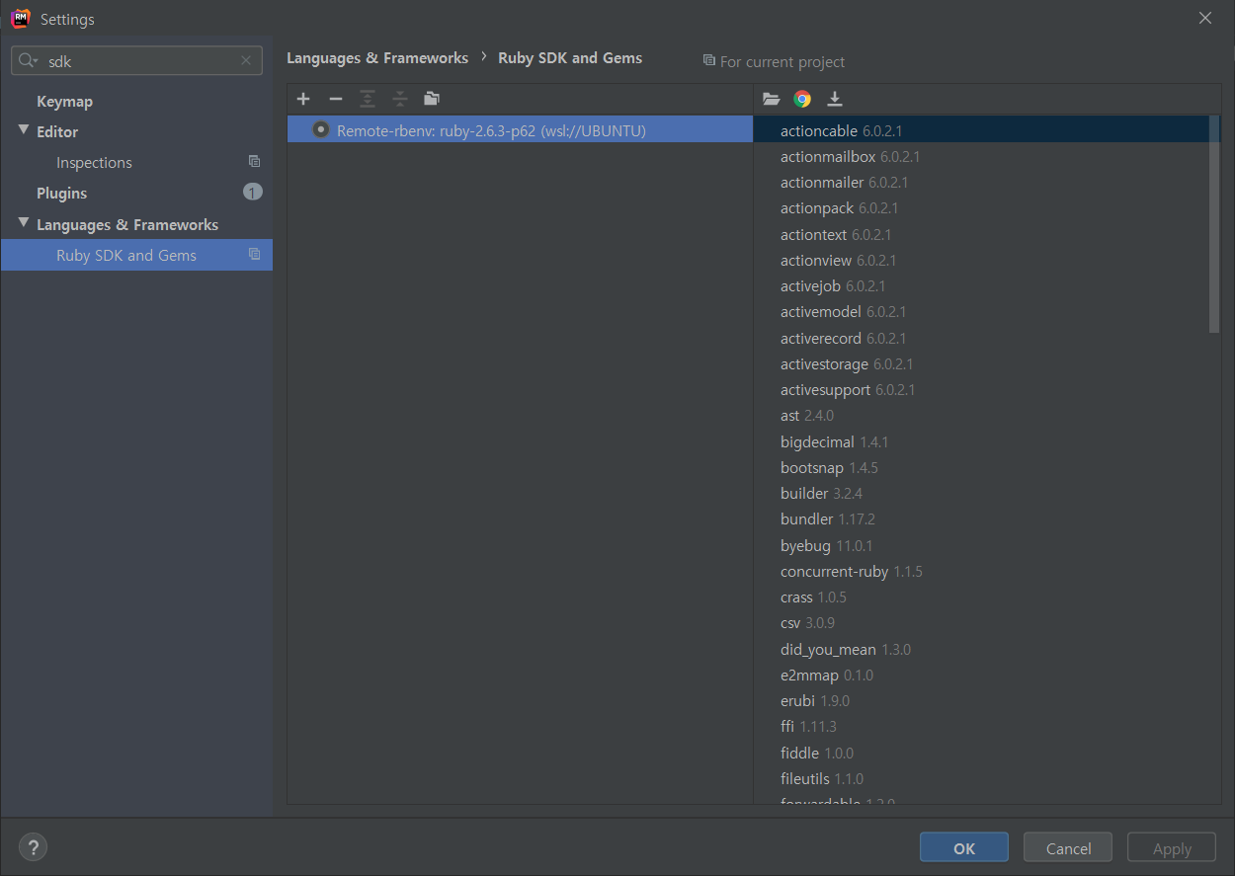Select the actionmailbox 6.0.2.1 gem
1235x876 pixels.
(x=987, y=156)
